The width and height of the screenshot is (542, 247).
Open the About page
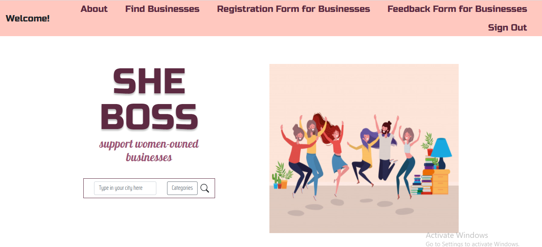pyautogui.click(x=94, y=9)
